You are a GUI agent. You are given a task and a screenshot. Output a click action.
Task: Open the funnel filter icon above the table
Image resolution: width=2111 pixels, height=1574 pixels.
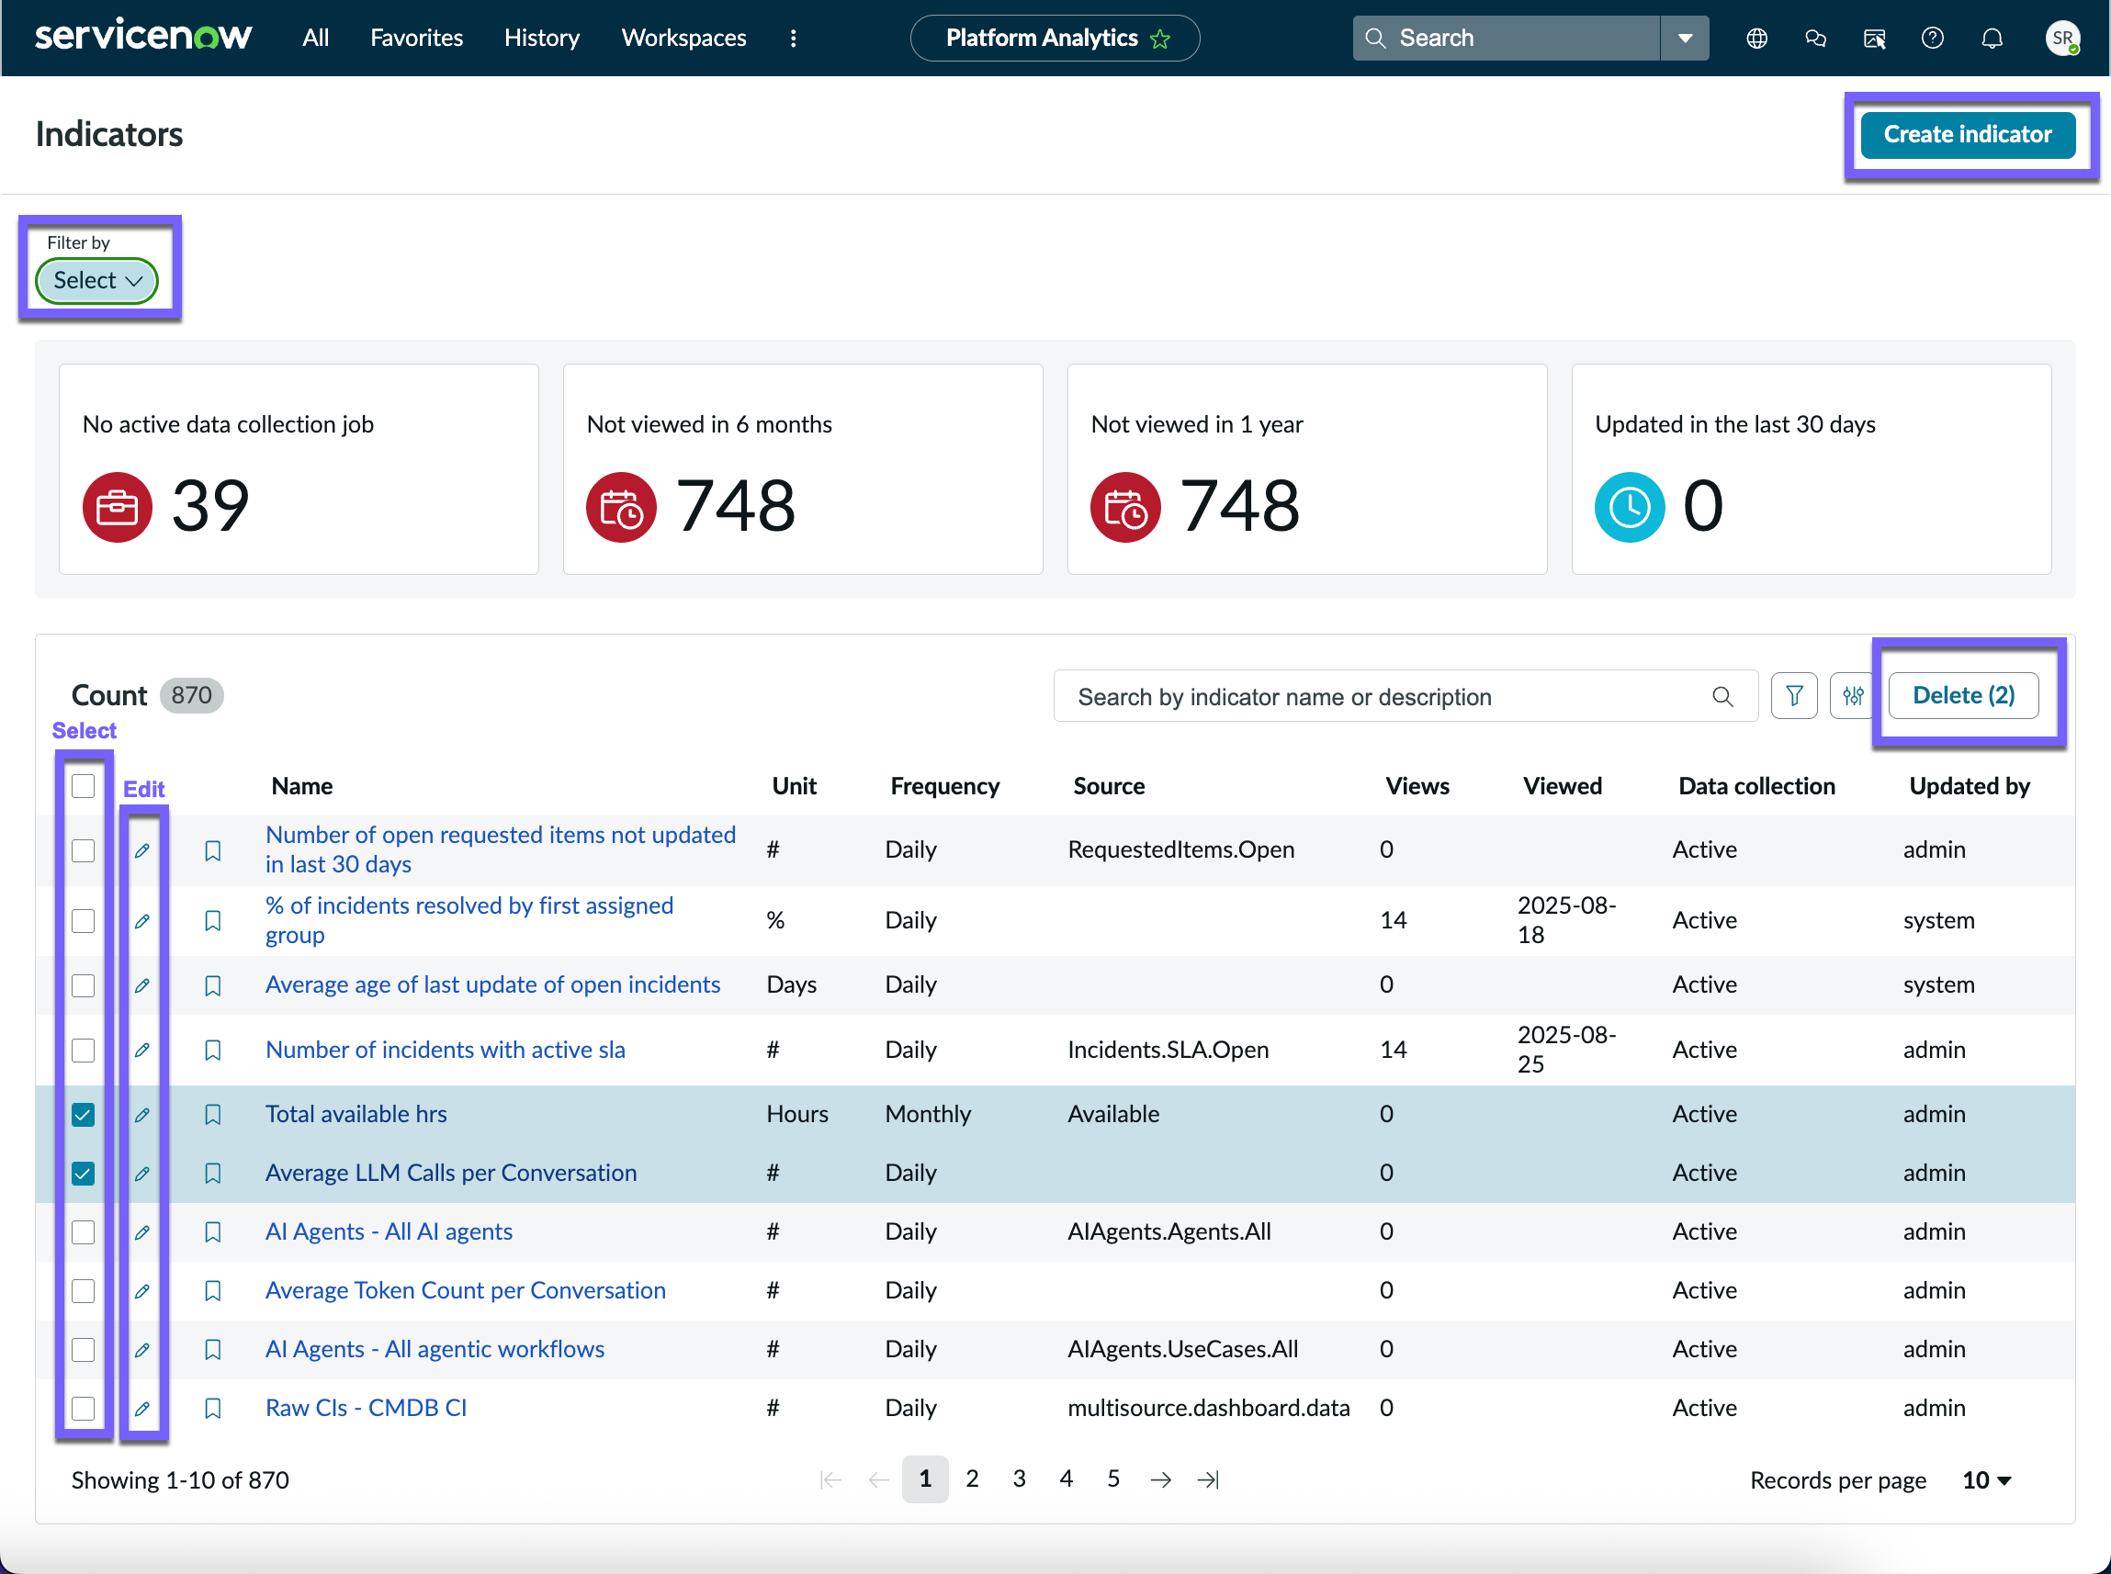point(1794,696)
